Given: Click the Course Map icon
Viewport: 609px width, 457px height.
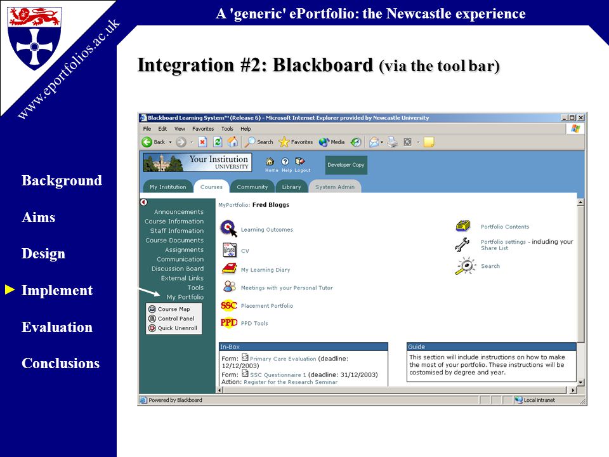Looking at the screenshot, I should 152,309.
